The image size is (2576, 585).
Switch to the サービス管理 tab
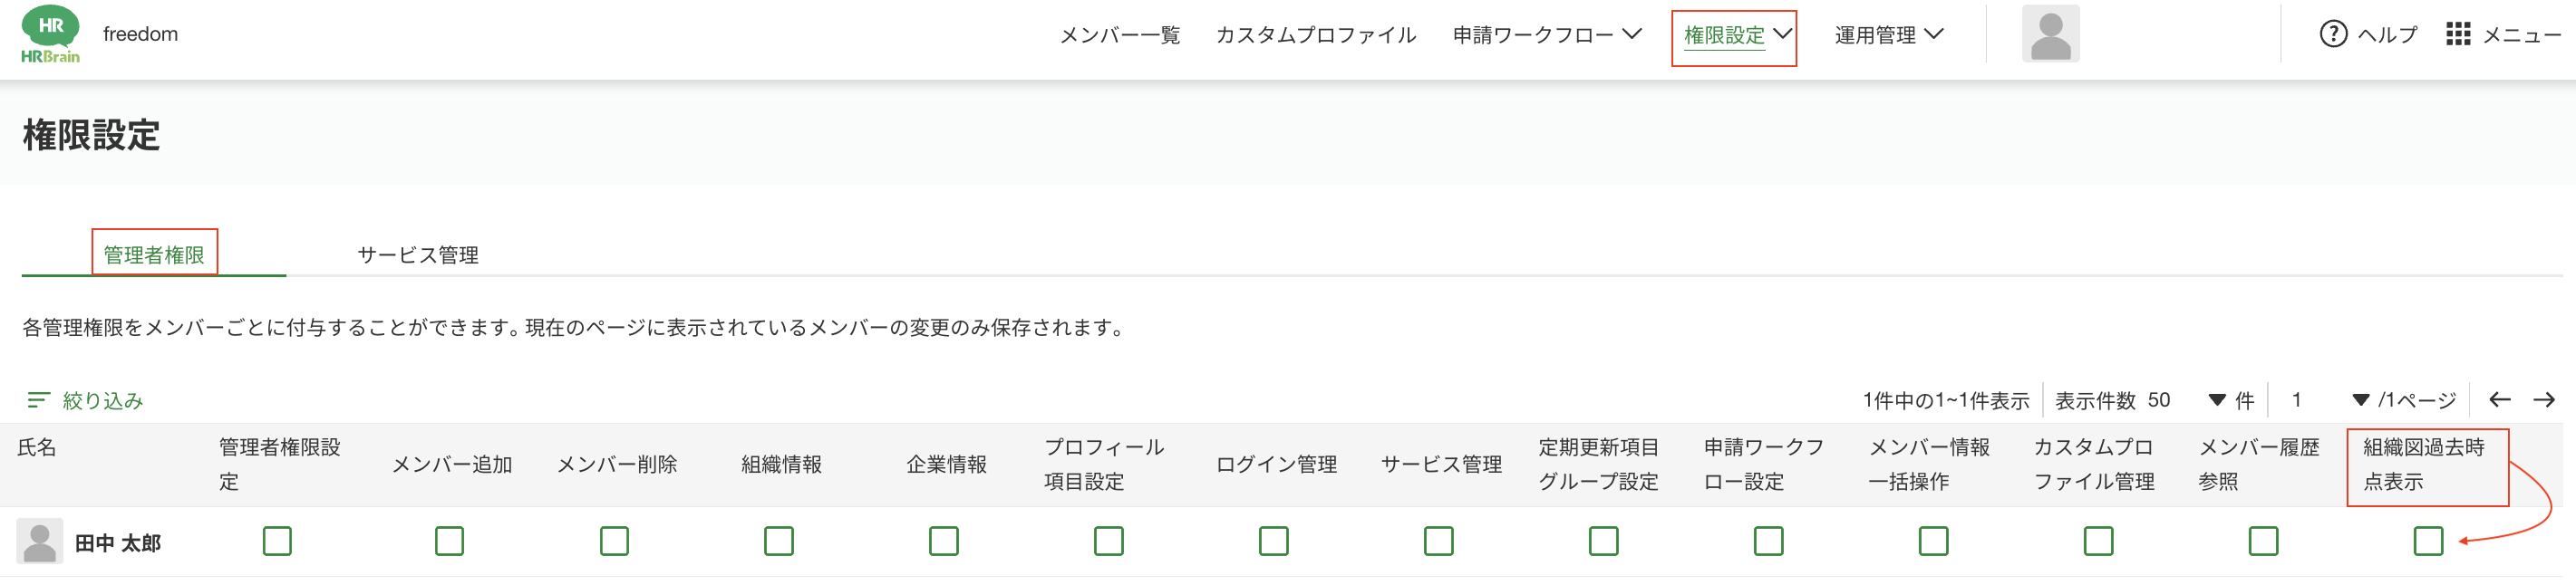tap(418, 254)
